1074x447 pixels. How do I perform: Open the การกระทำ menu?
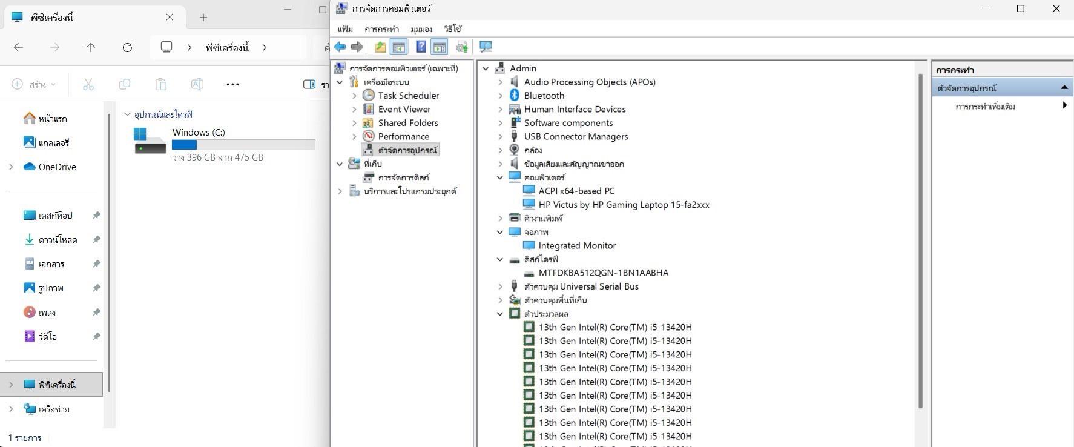(x=381, y=28)
